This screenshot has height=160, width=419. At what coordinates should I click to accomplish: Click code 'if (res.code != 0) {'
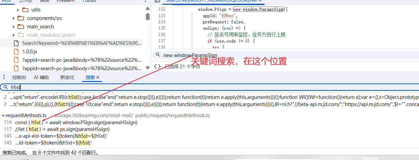(x=231, y=41)
